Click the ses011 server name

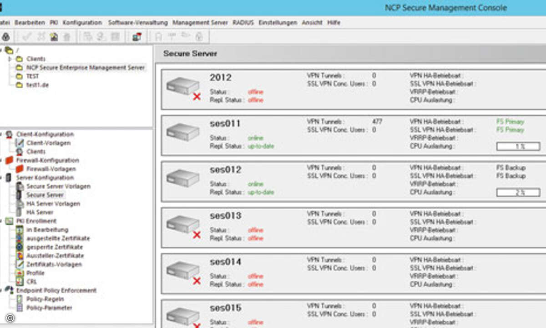[225, 123]
